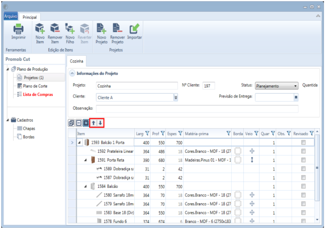Click the Remover Item icon
This screenshot has width=326, height=229.
click(x=55, y=28)
